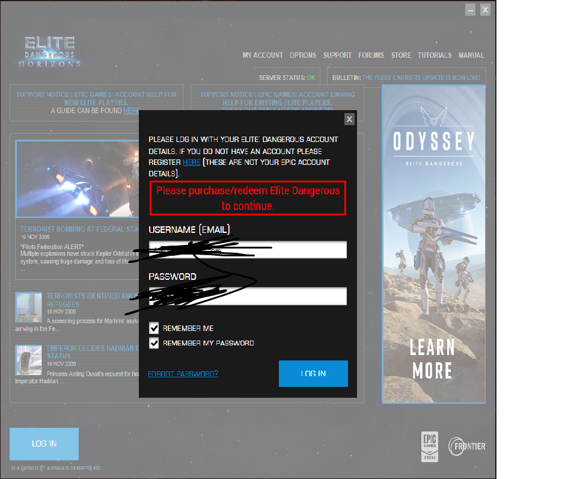This screenshot has height=479, width=577.
Task: Follow the register HERE link in dialog
Action: [x=191, y=162]
